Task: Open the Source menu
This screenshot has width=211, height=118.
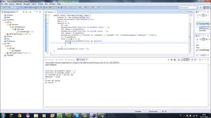Action: (12, 4)
